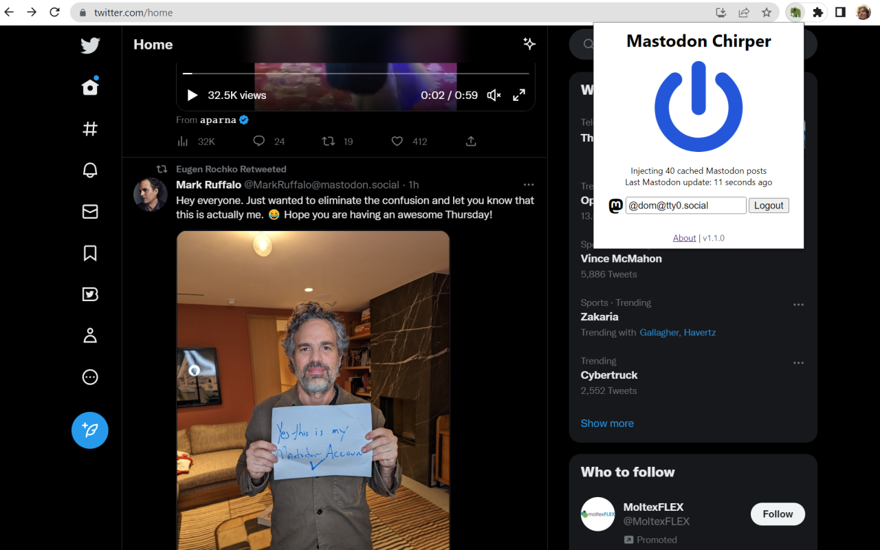Viewport: 880px width, 550px height.
Task: Open Chrome profile avatar
Action: coord(863,12)
